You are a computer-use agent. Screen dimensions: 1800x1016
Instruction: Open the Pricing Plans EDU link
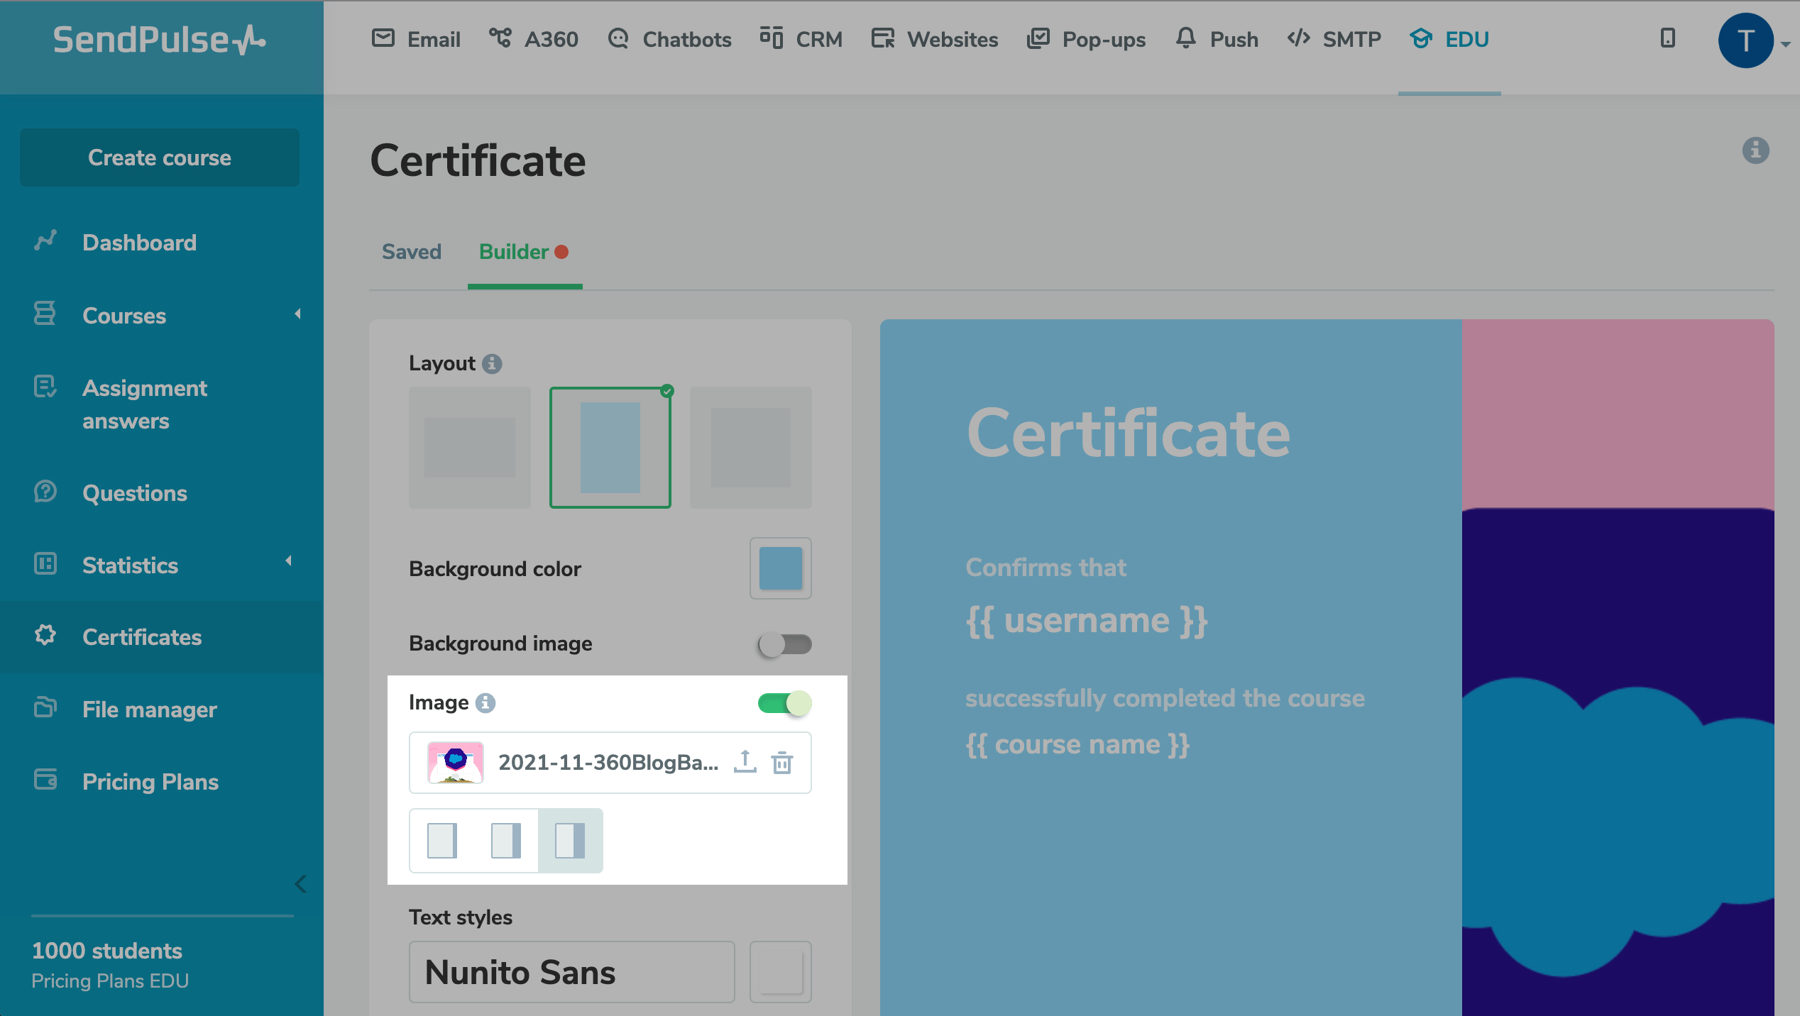point(110,981)
